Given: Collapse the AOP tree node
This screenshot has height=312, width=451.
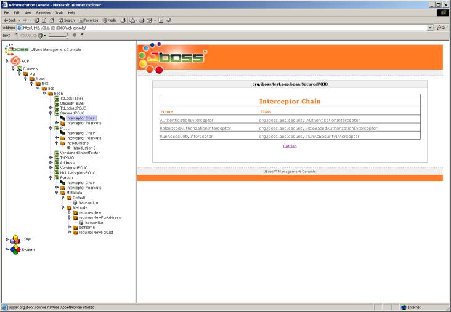Looking at the screenshot, I should pyautogui.click(x=7, y=61).
